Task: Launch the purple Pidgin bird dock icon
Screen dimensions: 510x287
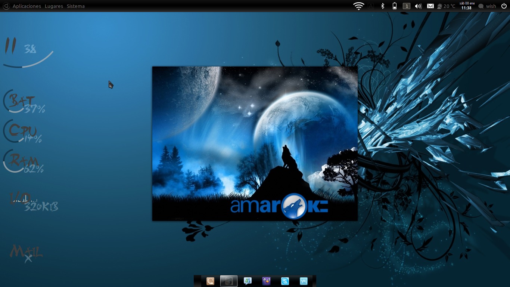Action: coord(266,281)
